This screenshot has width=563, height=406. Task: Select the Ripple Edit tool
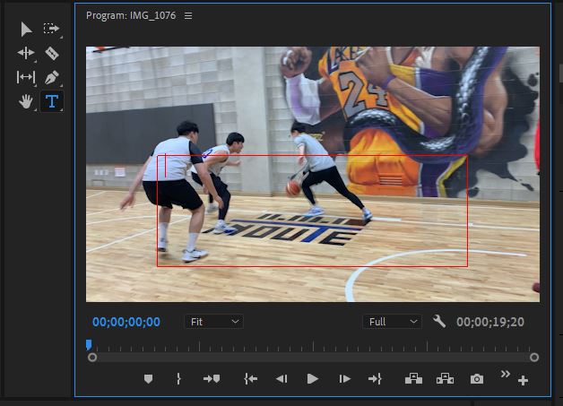coord(26,53)
